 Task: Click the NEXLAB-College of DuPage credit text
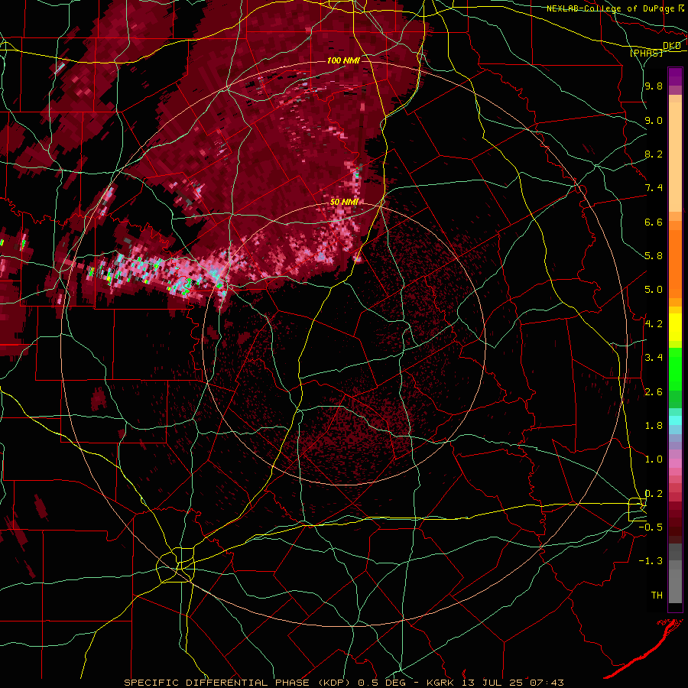pos(611,8)
